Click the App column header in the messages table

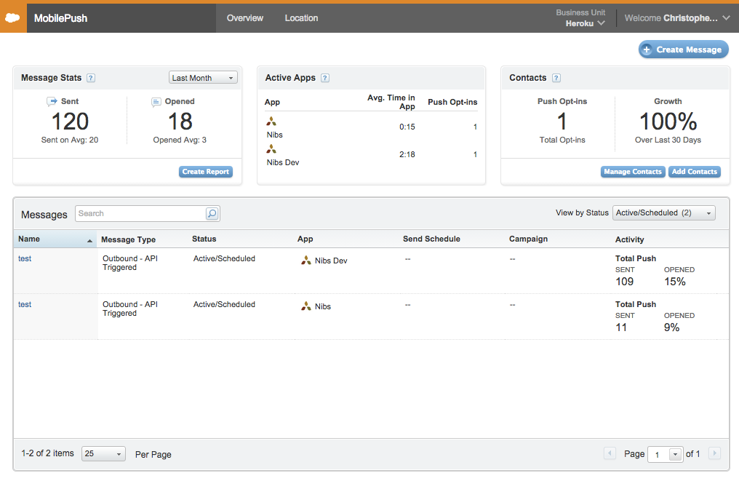coord(305,239)
